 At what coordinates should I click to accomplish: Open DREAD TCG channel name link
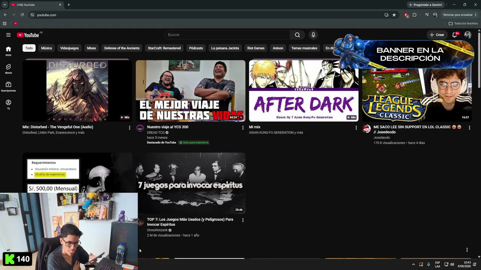[156, 132]
